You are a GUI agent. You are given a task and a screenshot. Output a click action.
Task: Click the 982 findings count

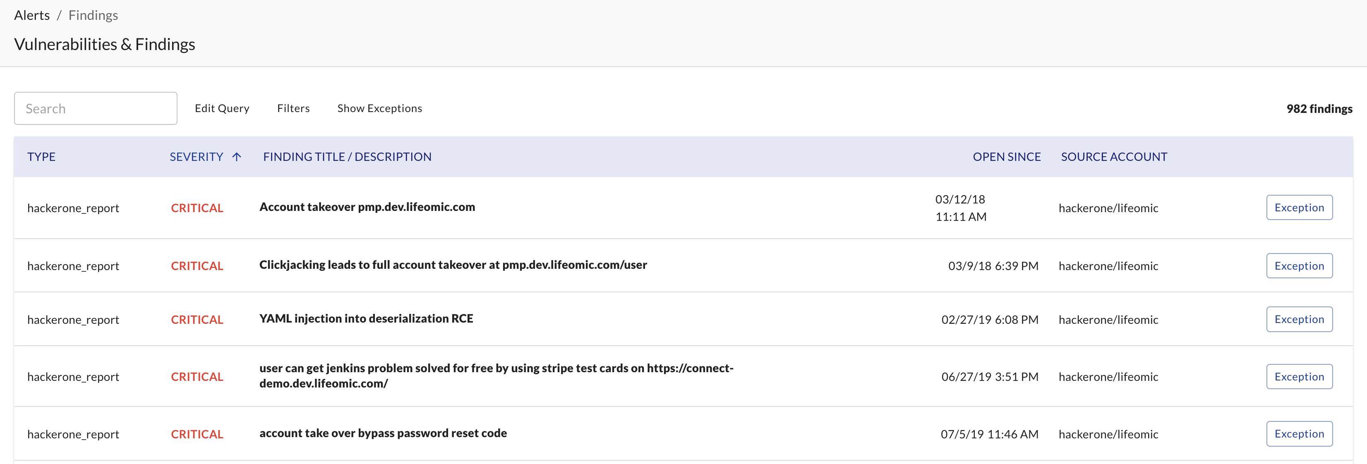[1319, 109]
